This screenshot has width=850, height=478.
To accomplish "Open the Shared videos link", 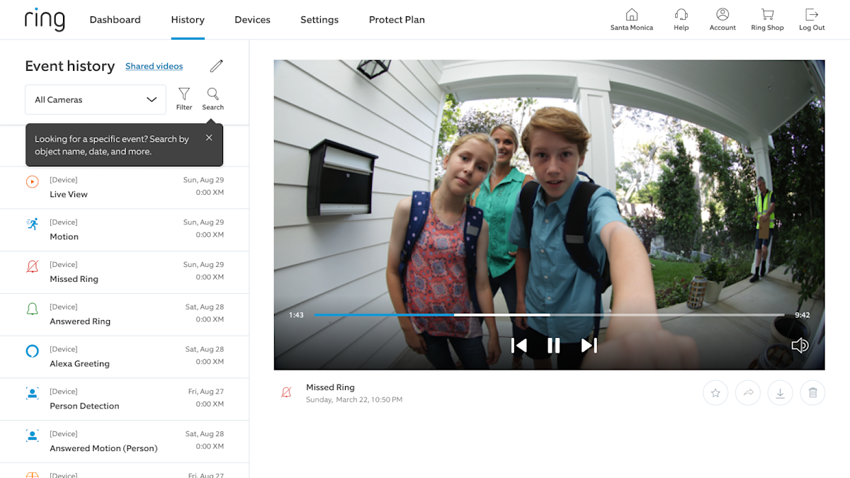I will 154,67.
